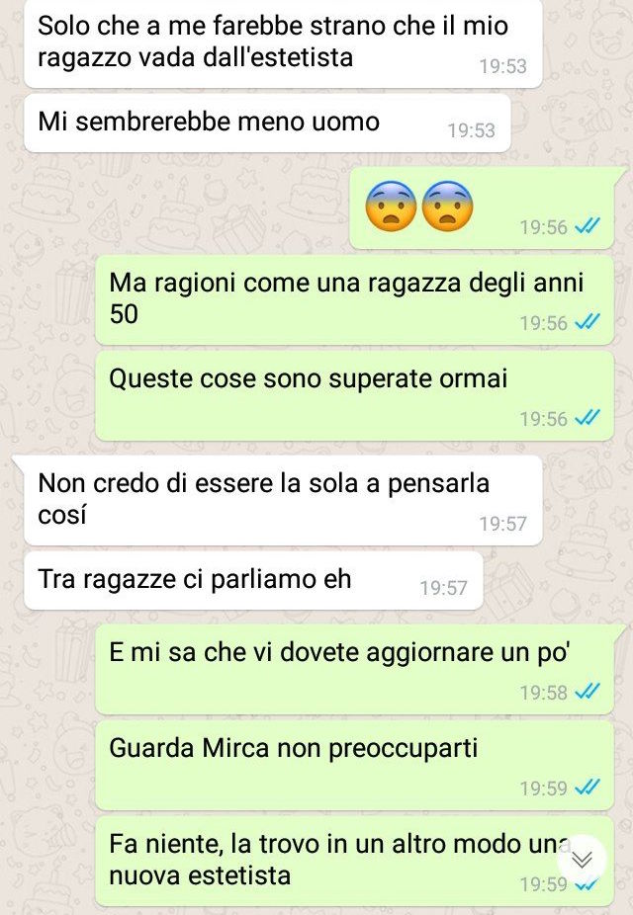633x915 pixels.
Task: Select message 'Mi sembrerebbe meno uomo'
Action: (x=267, y=124)
